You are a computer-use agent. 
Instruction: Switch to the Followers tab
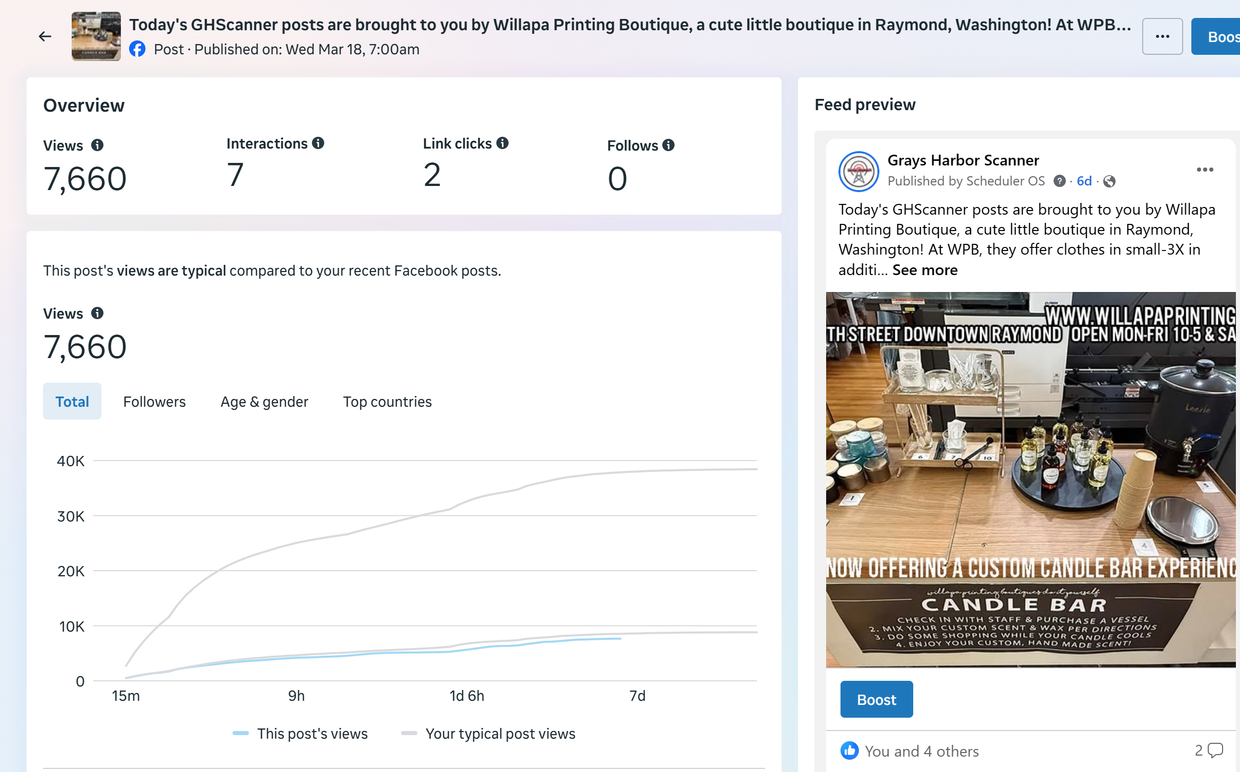click(x=154, y=402)
